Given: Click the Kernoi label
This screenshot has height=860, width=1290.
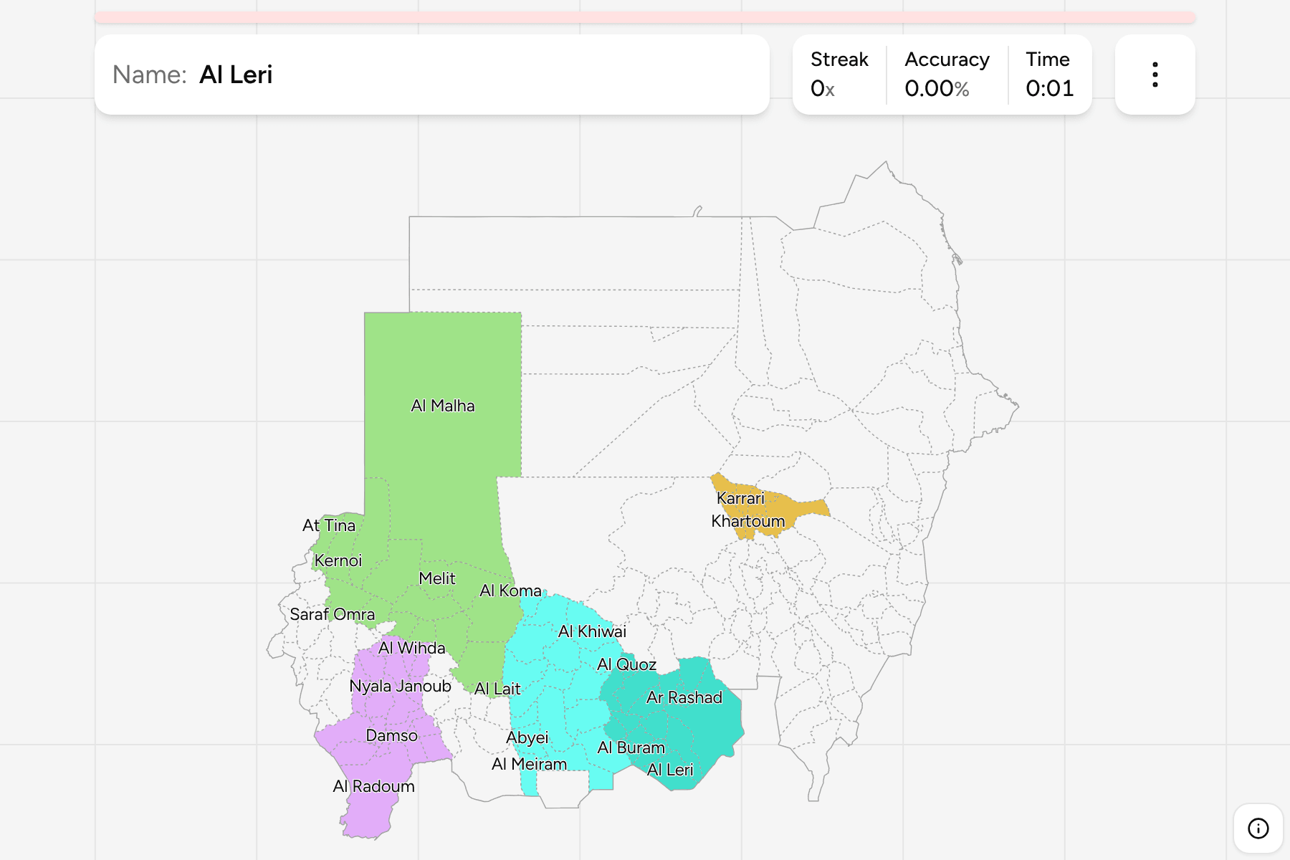Looking at the screenshot, I should pos(338,560).
